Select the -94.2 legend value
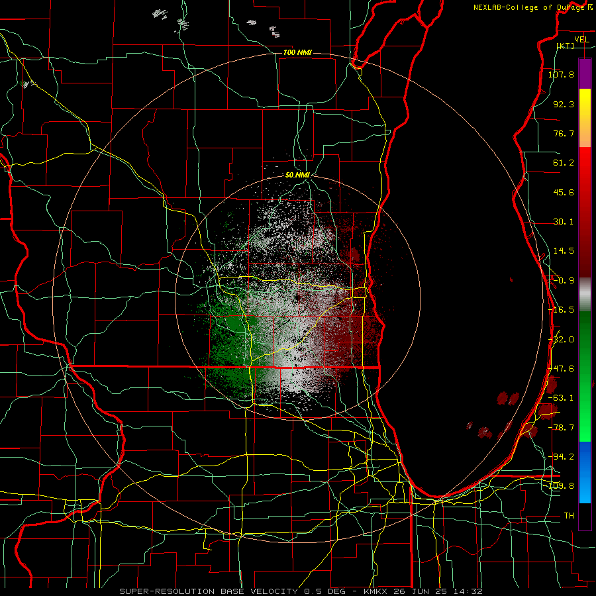The height and width of the screenshot is (596, 596). coord(561,457)
